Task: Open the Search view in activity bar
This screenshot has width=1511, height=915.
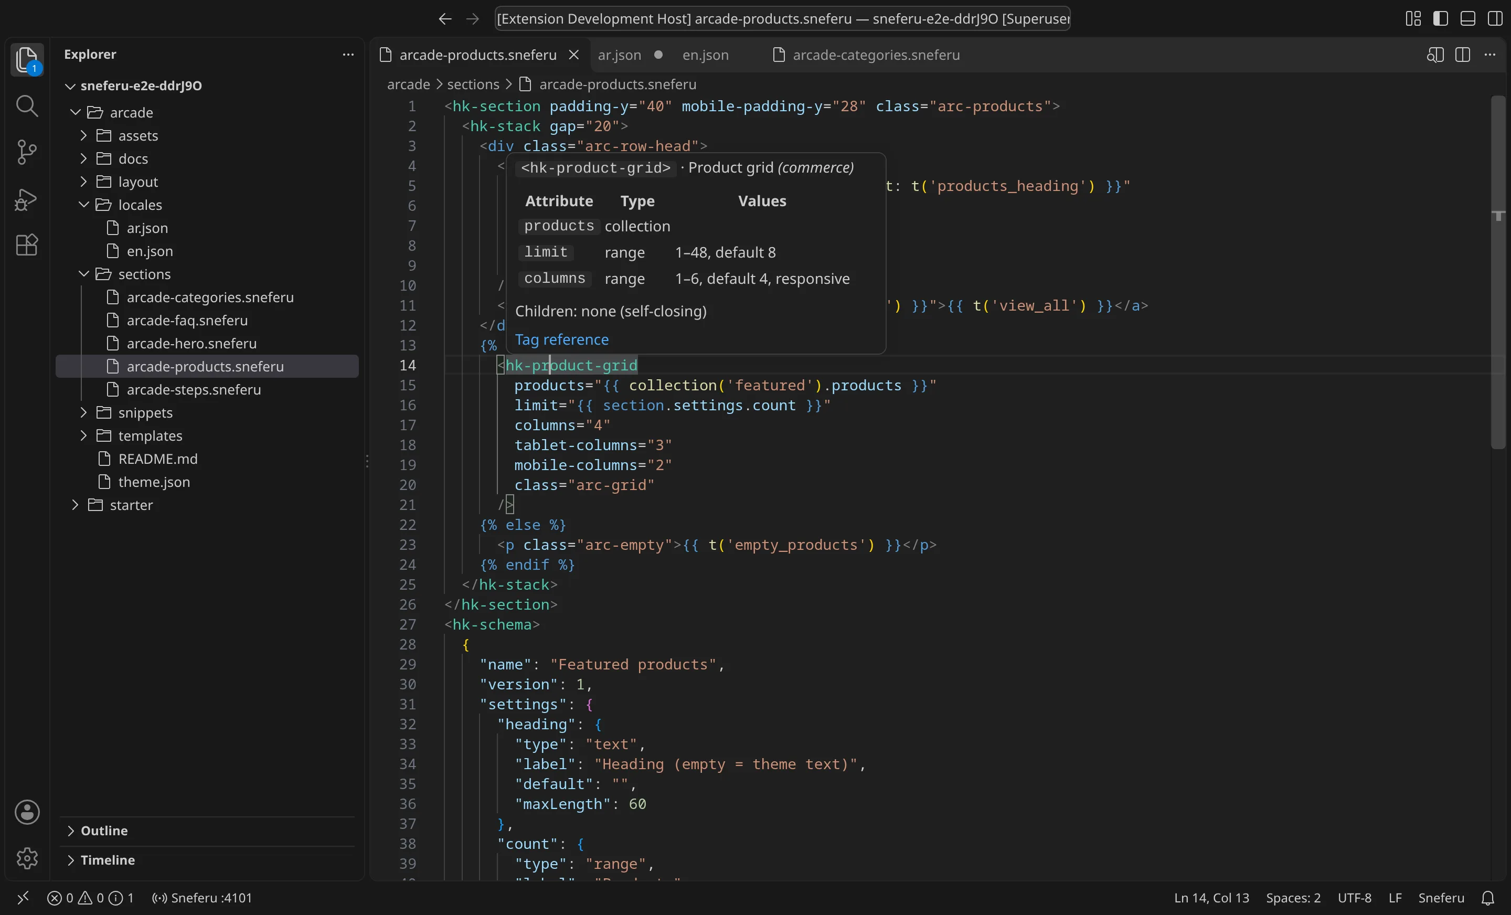Action: pos(27,105)
